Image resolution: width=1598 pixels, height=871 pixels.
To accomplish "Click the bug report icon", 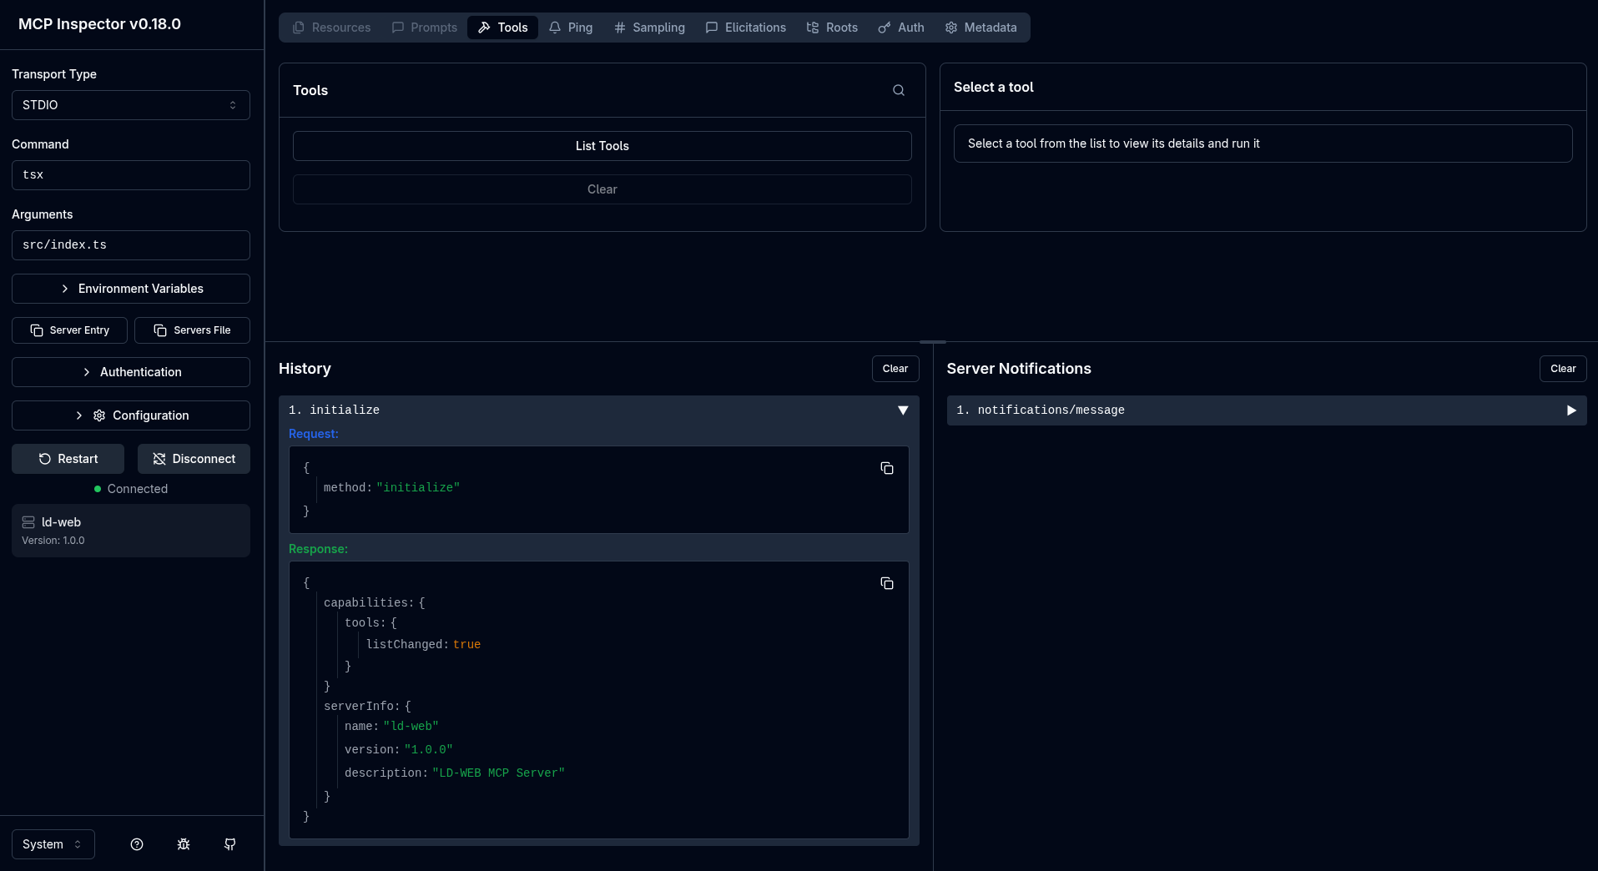I will (x=183, y=844).
